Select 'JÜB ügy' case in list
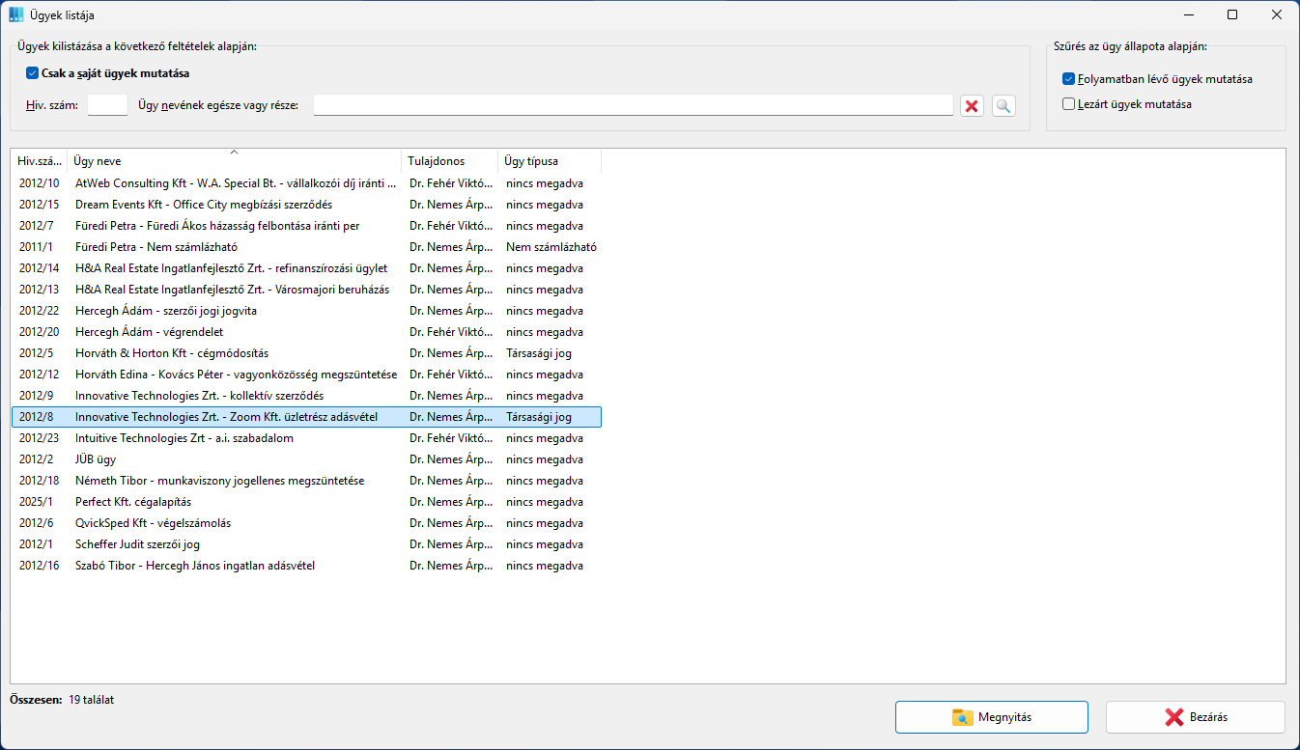1300x750 pixels. point(96,459)
